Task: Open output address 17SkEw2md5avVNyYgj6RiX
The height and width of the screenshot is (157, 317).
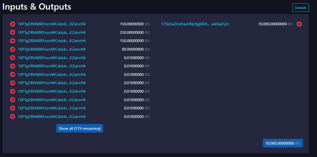Action: click(195, 24)
